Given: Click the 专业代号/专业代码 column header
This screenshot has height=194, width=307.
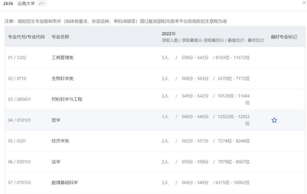Looking at the screenshot, I should (x=26, y=37).
